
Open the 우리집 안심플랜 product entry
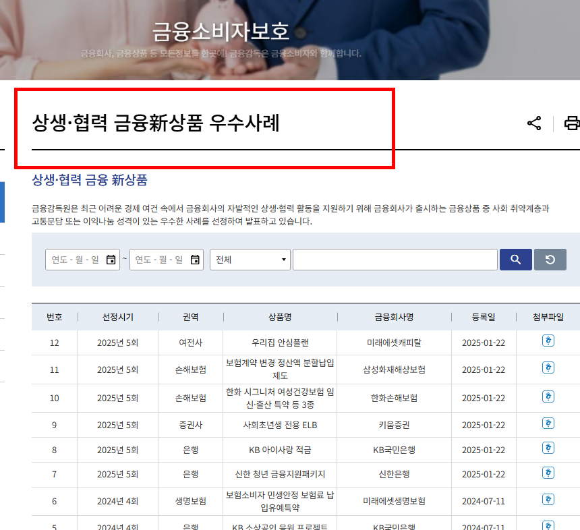pos(279,343)
